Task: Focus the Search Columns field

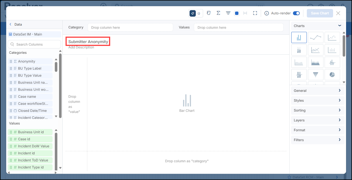Action: pos(34,44)
